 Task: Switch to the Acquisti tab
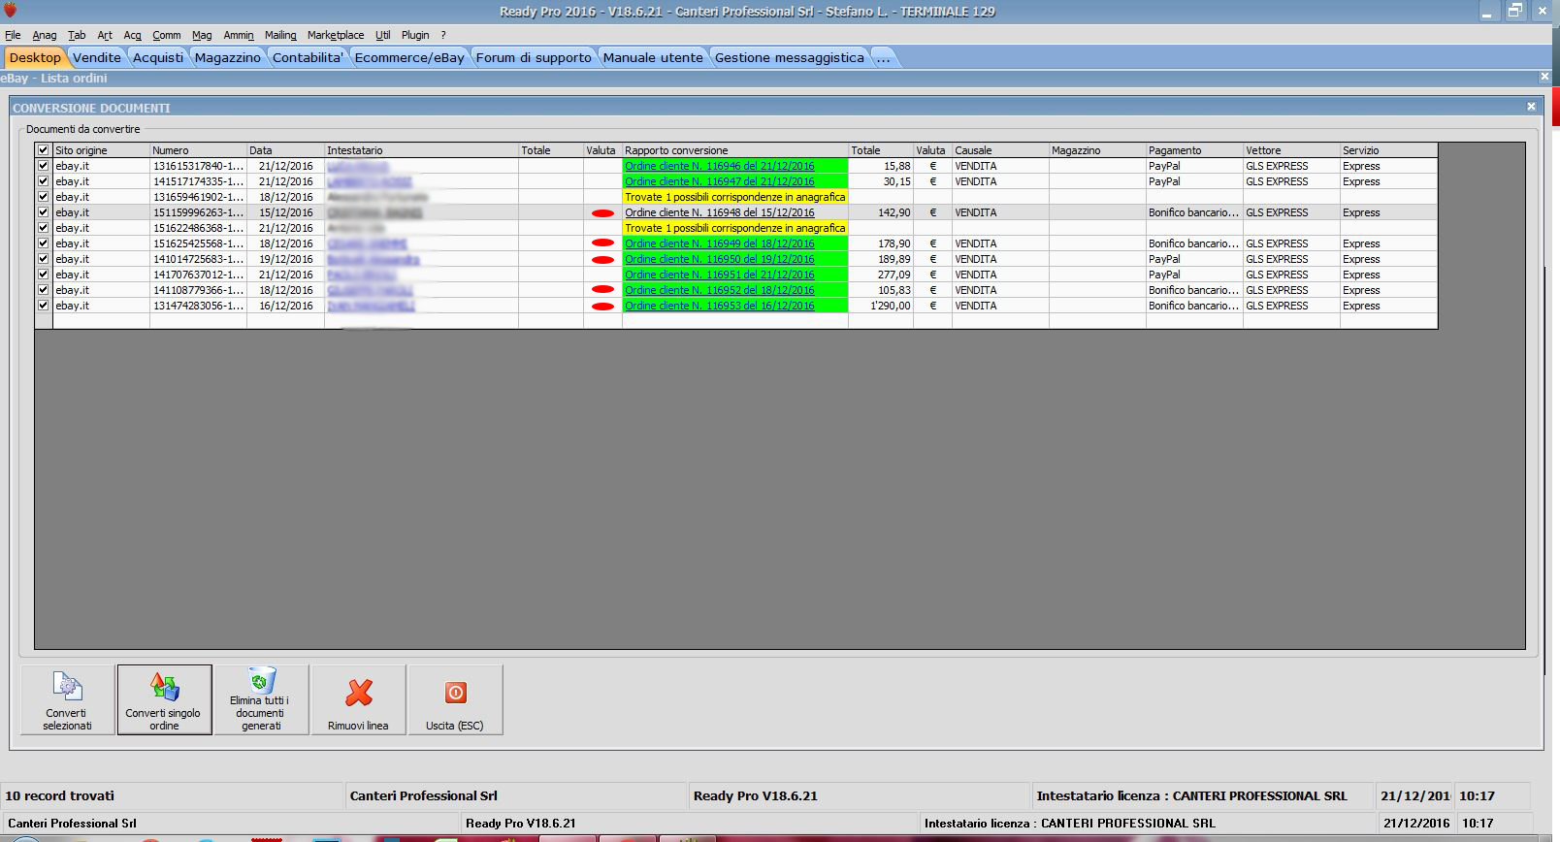158,58
